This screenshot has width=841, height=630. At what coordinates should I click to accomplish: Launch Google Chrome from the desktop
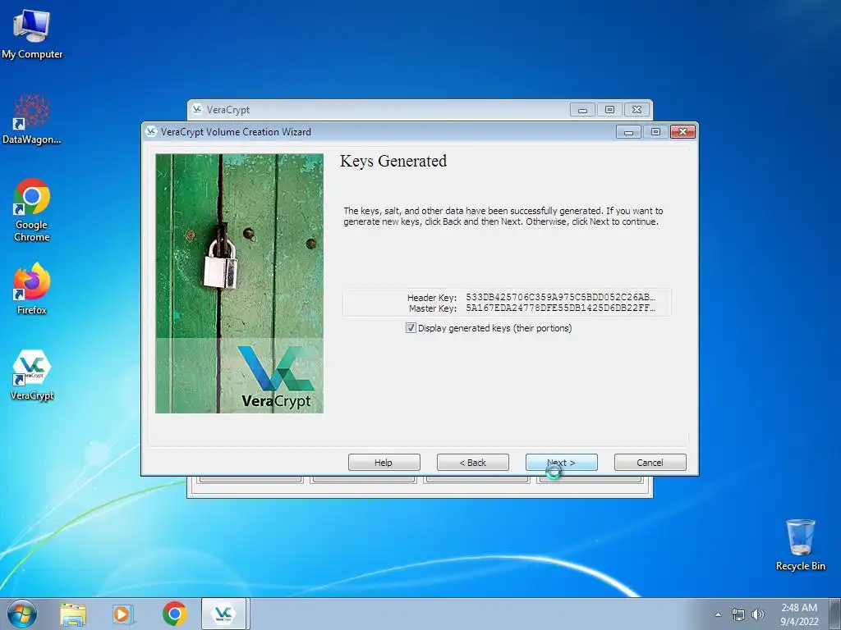tap(32, 209)
